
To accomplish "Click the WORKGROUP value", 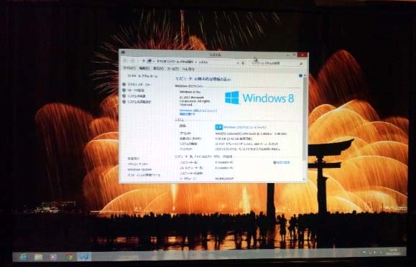I will coord(224,179).
